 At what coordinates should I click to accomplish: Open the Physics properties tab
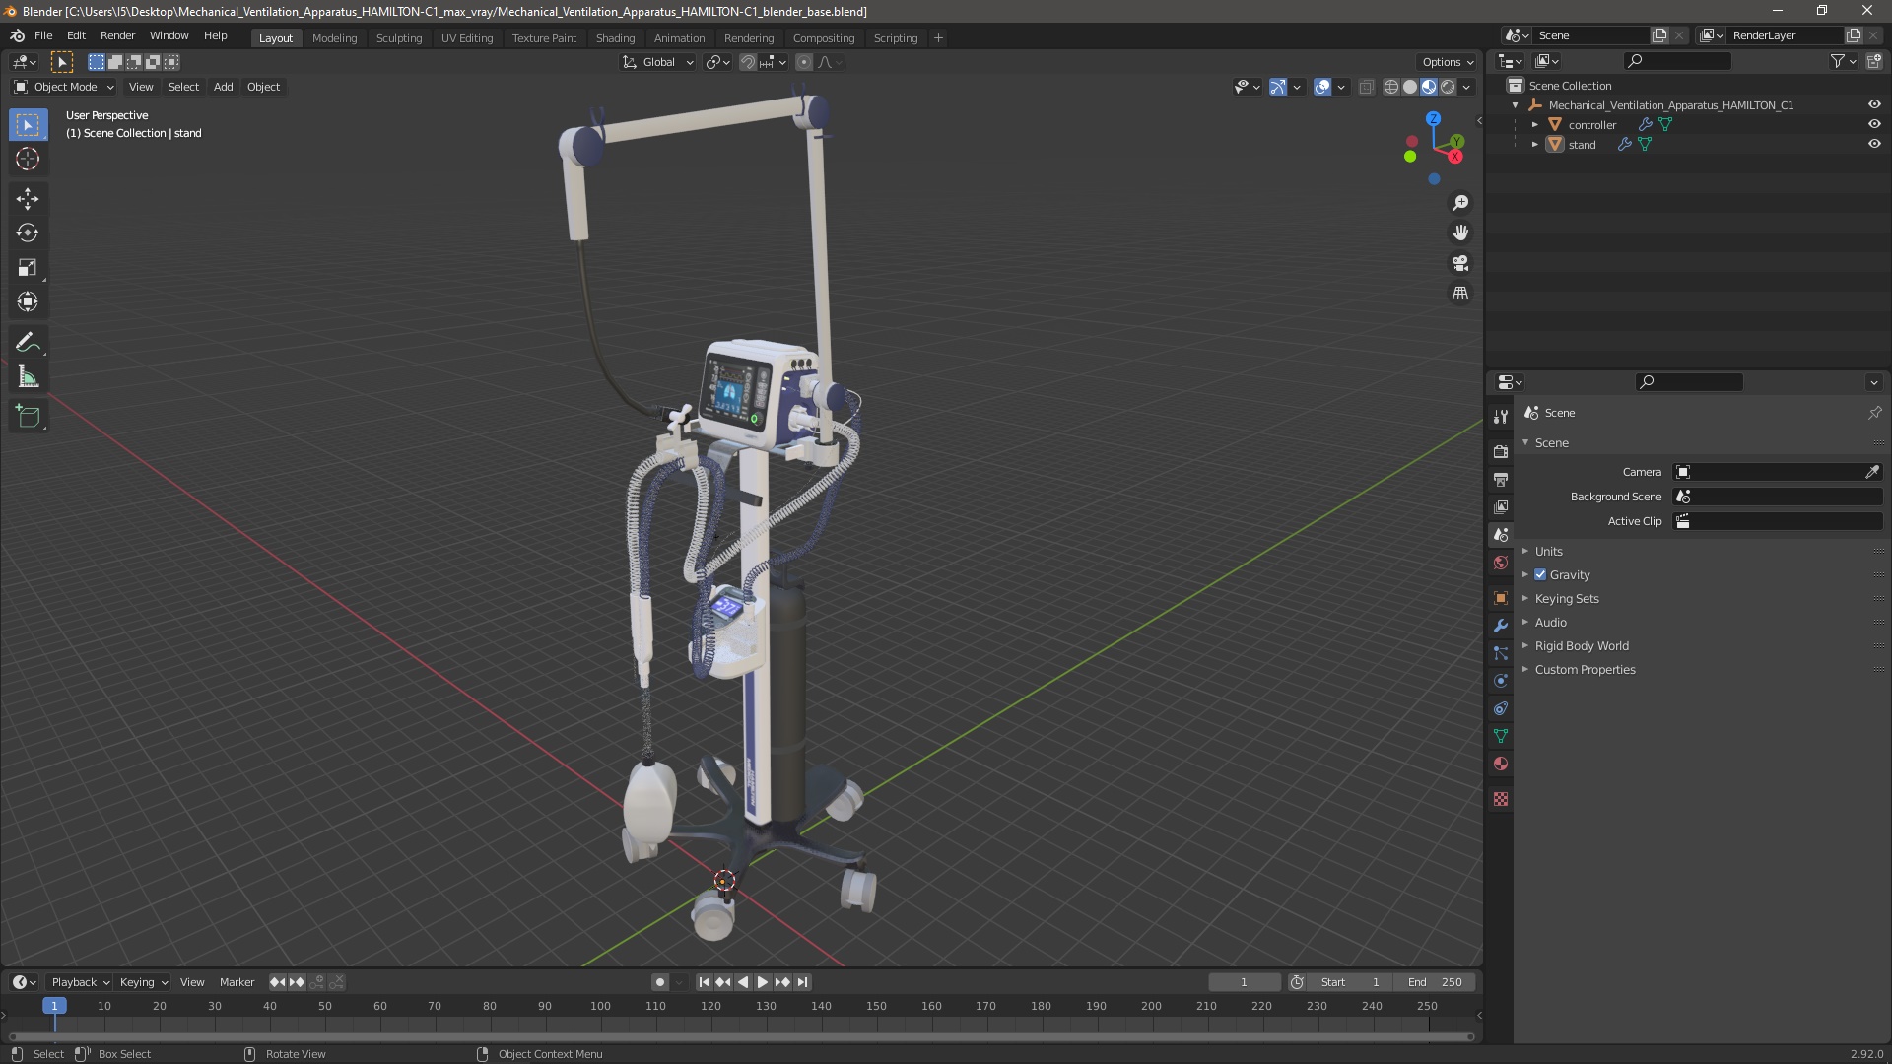[x=1501, y=681]
